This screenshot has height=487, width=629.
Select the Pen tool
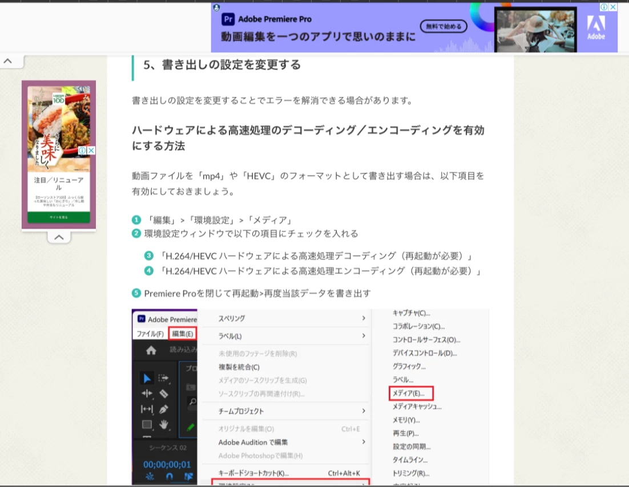pos(164,409)
